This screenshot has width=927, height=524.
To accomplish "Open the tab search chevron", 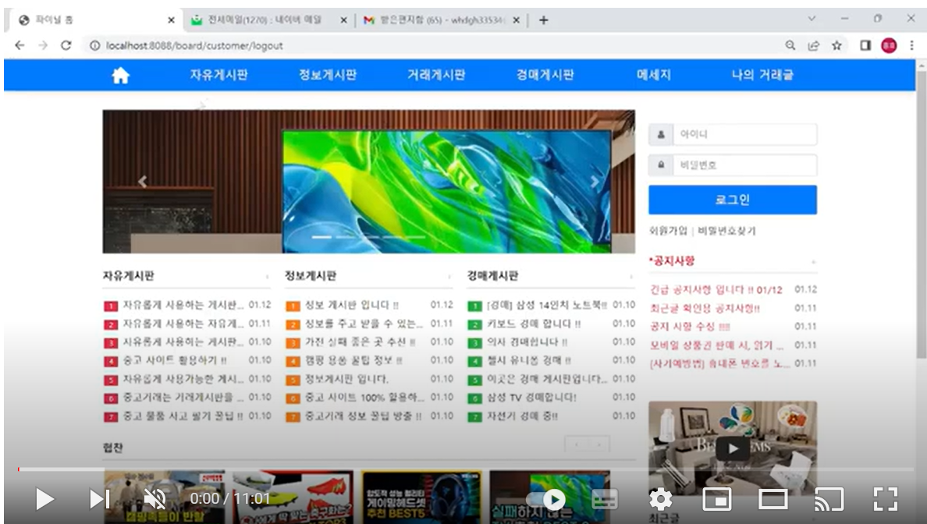I will [x=812, y=19].
